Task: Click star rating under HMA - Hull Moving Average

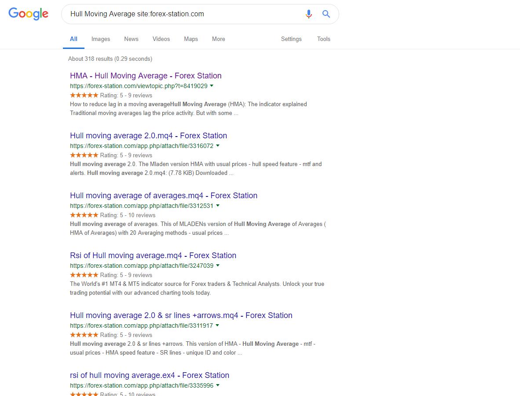Action: point(84,95)
